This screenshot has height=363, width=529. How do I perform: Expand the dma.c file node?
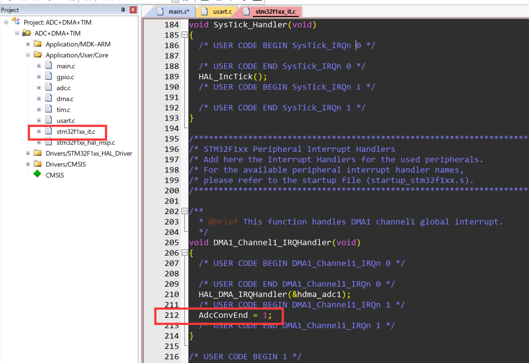coord(39,99)
